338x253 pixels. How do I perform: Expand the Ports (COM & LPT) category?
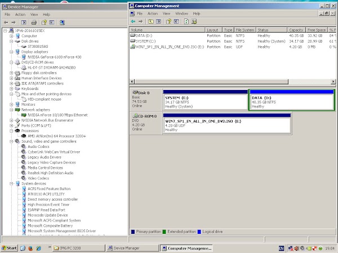coord(11,125)
